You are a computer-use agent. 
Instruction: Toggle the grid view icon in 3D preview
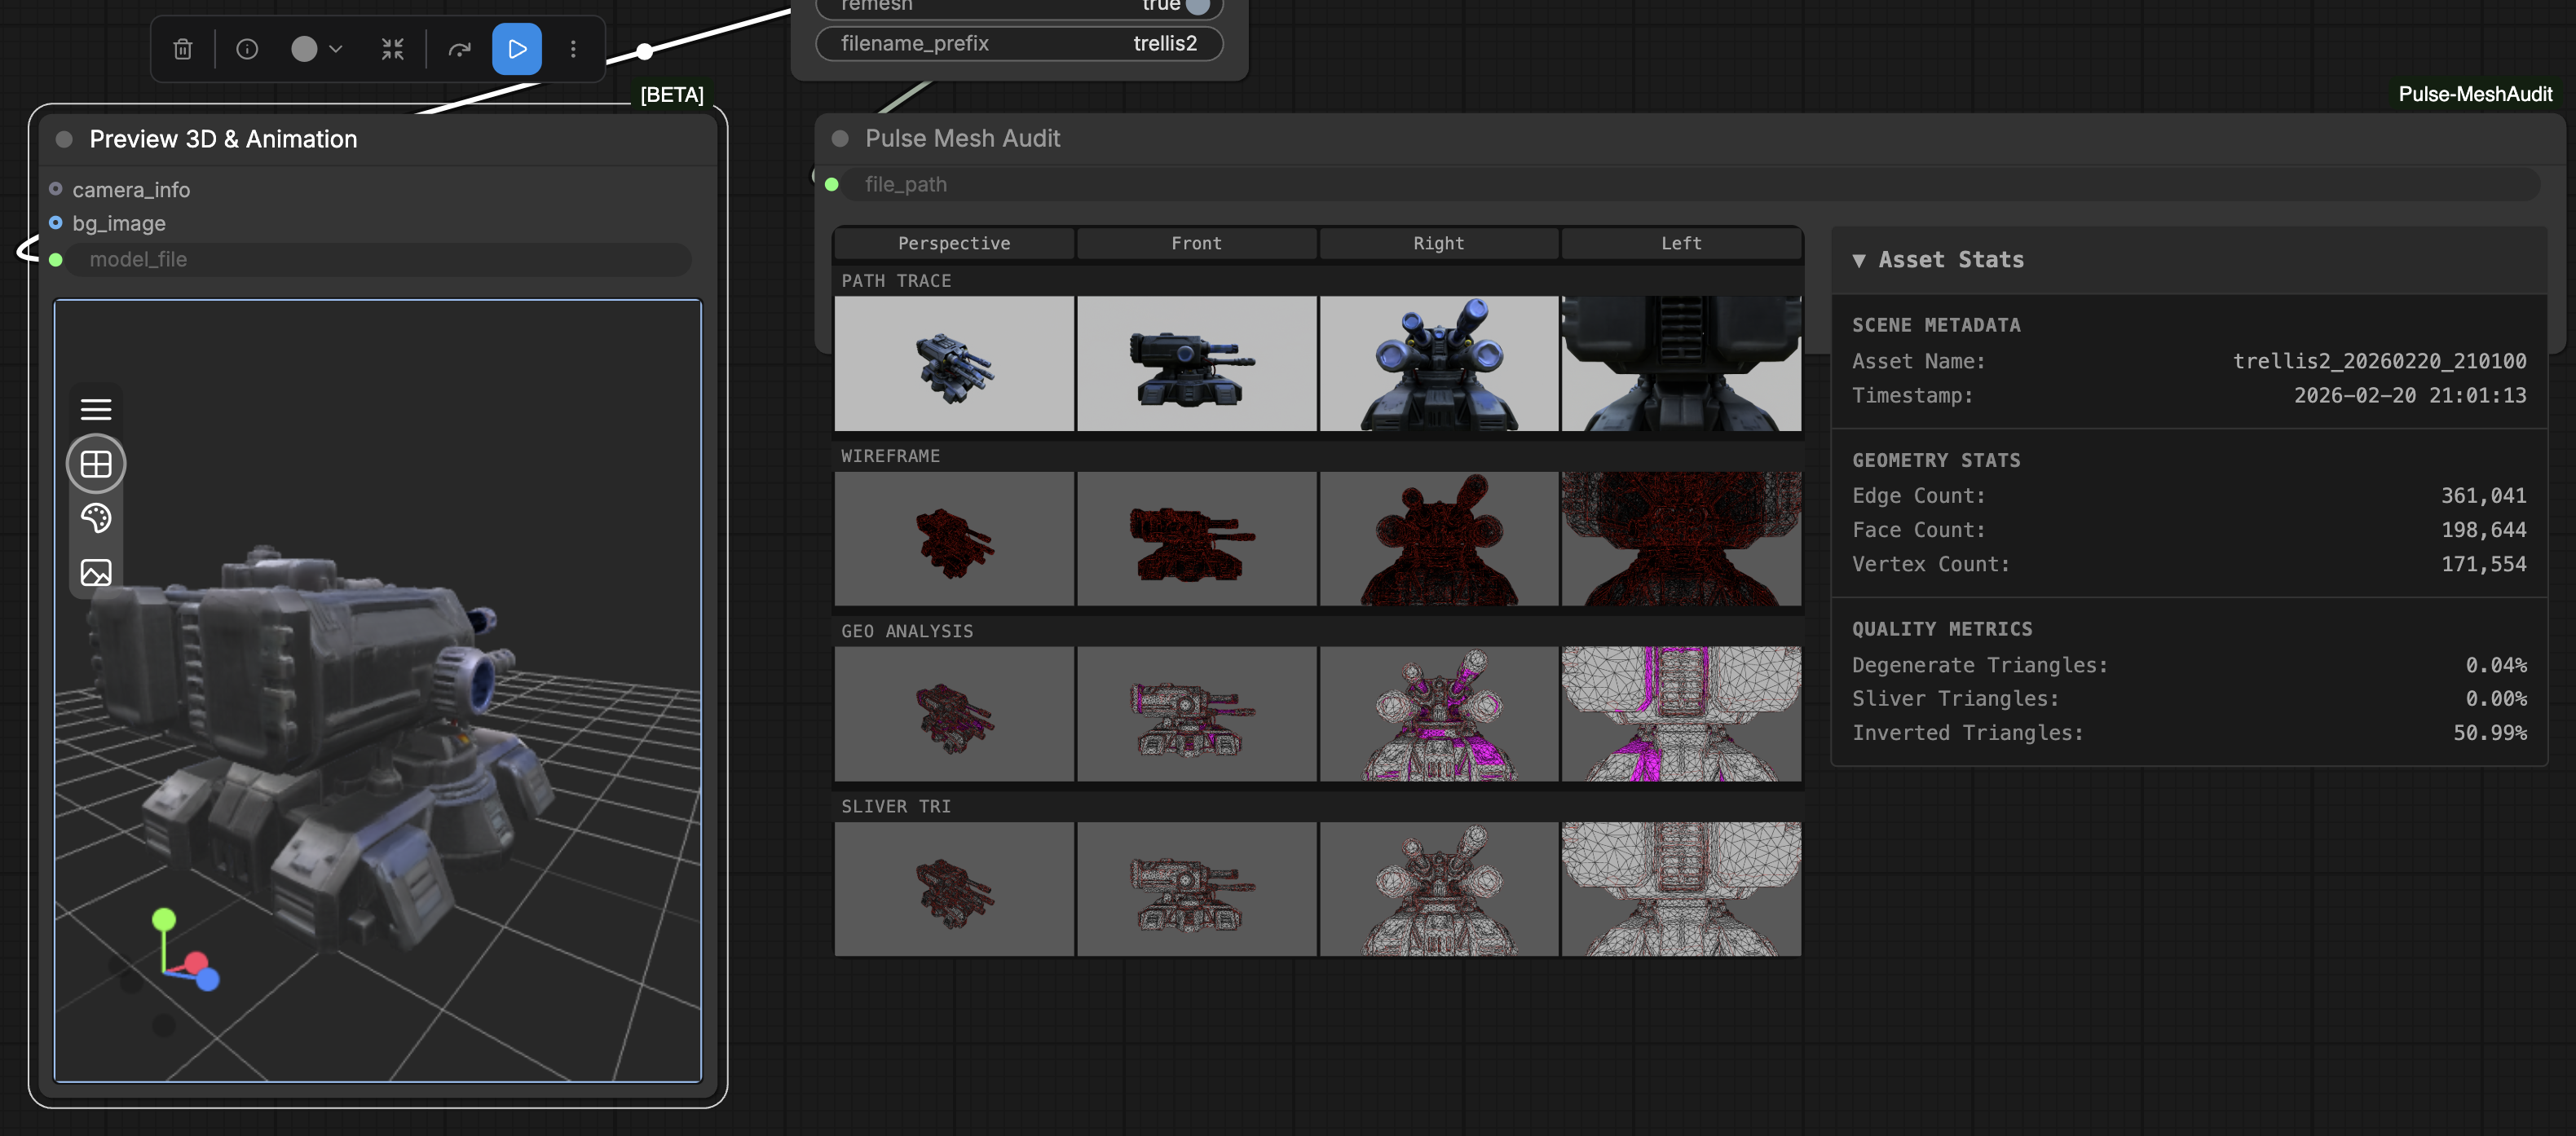96,464
